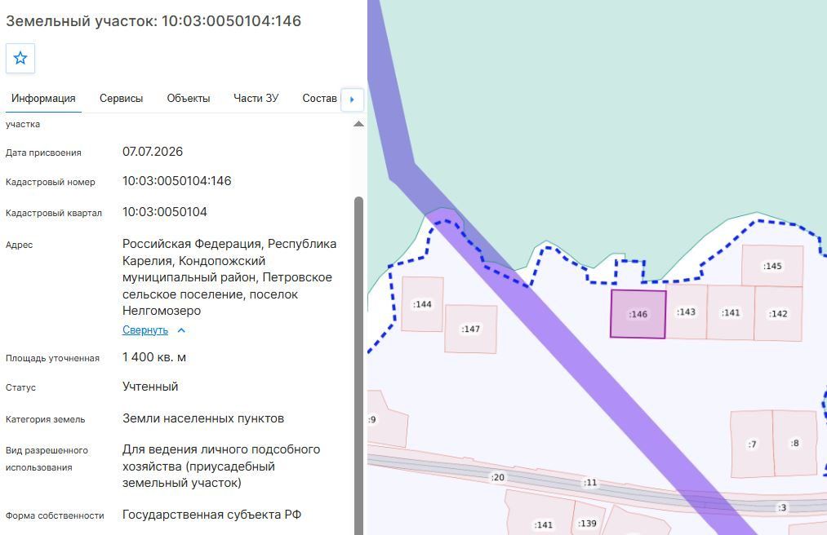Click the Адрес label
827x535 pixels.
pyautogui.click(x=19, y=245)
